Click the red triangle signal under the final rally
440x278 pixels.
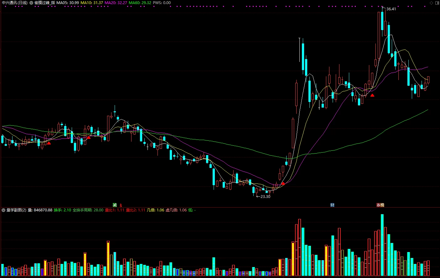pyautogui.click(x=372, y=95)
